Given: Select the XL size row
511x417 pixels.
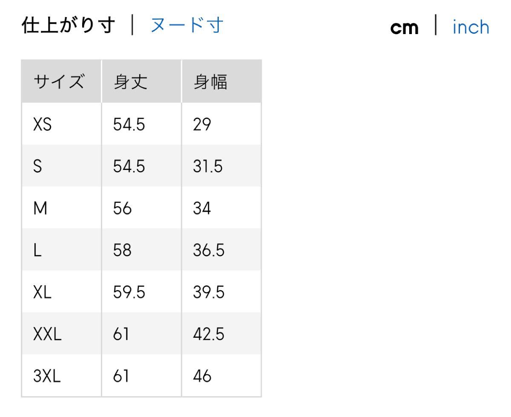Looking at the screenshot, I should coord(41,292).
